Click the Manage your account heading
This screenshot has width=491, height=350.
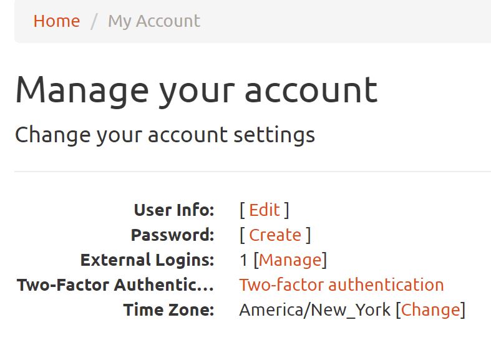coord(197,90)
